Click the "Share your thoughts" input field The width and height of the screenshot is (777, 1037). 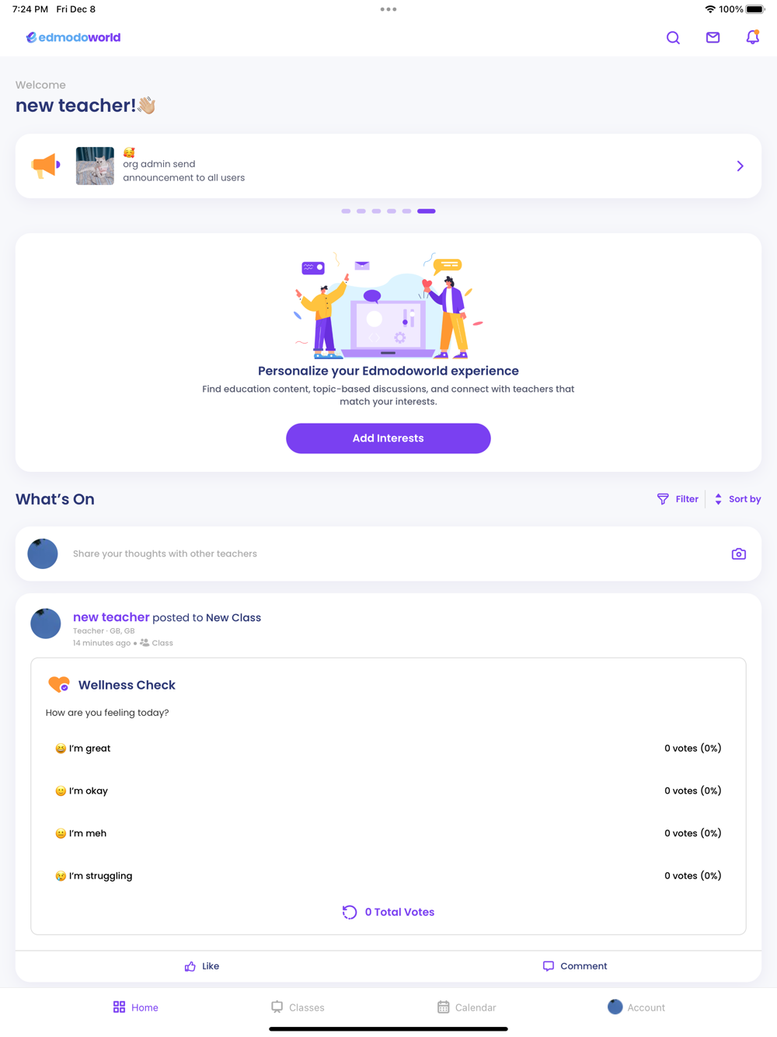click(388, 553)
